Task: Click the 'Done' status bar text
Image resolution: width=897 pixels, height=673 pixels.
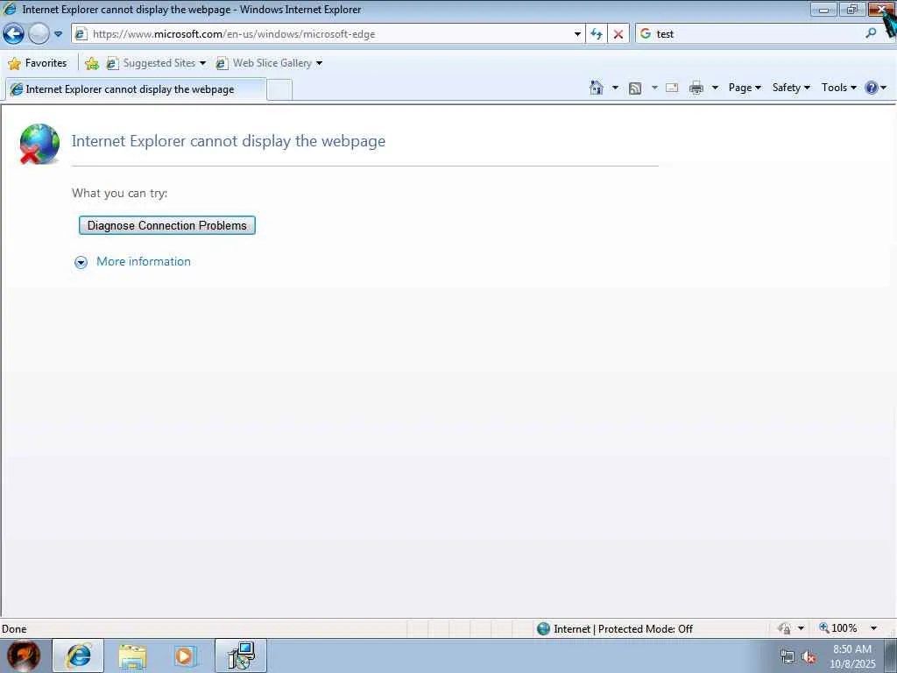Action: click(14, 629)
